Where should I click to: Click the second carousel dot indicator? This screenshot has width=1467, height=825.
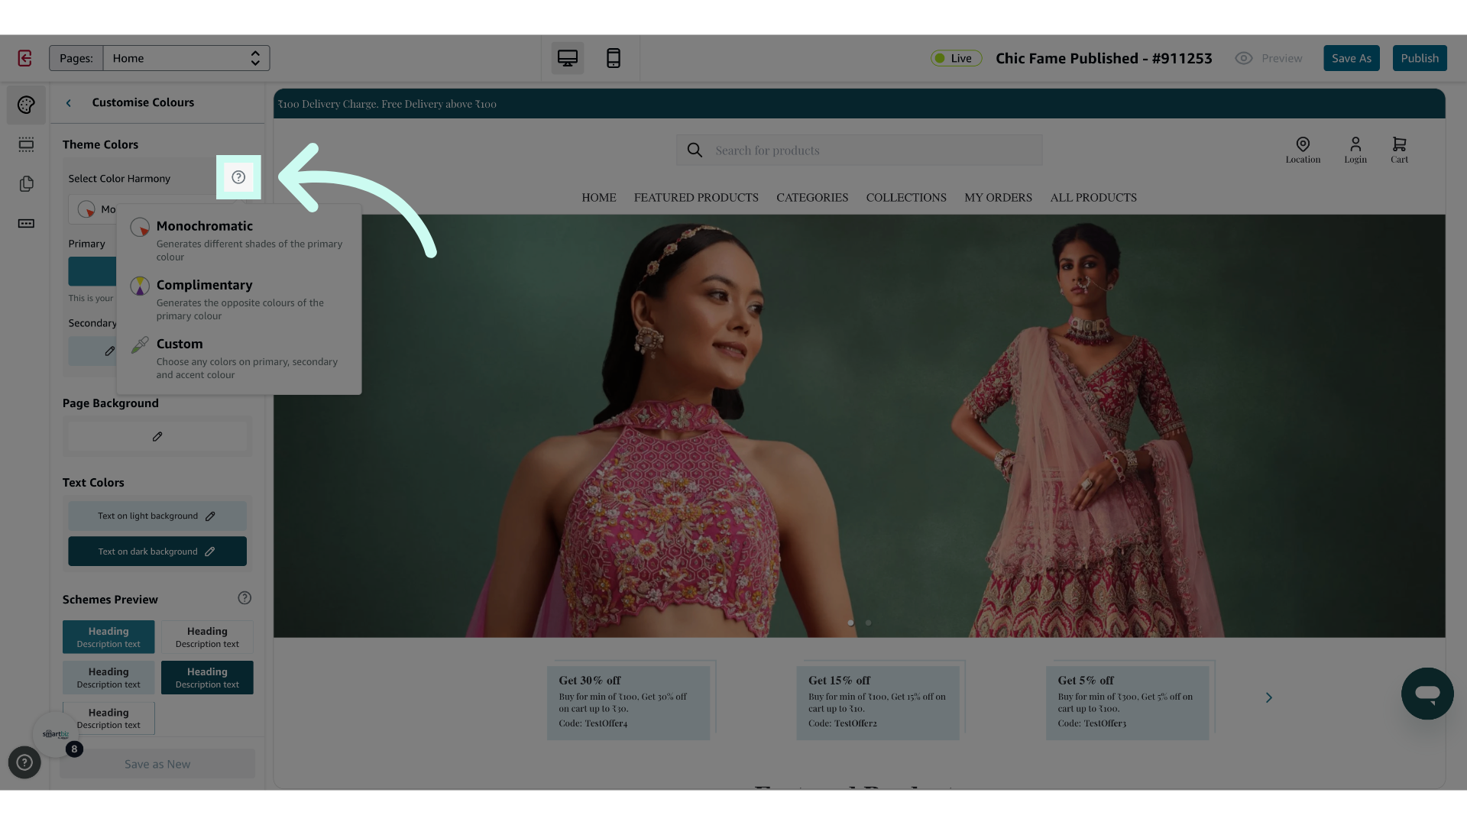click(x=868, y=623)
